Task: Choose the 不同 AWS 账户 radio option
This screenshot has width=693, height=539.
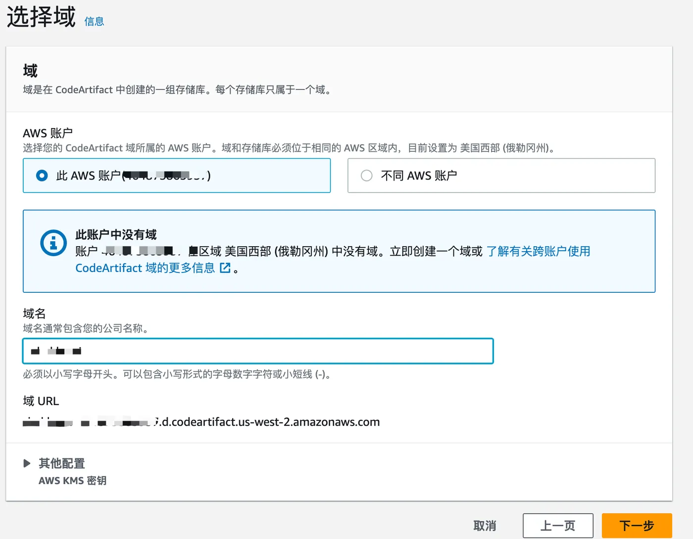Action: (x=367, y=176)
